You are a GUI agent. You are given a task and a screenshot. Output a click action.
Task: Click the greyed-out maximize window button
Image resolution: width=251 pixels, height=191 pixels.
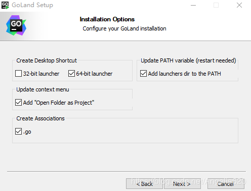pyautogui.click(x=216, y=5)
